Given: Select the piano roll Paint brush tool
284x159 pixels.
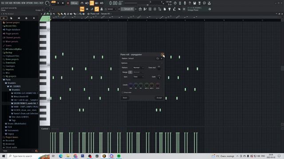Looking at the screenshot, I should tap(62, 14).
